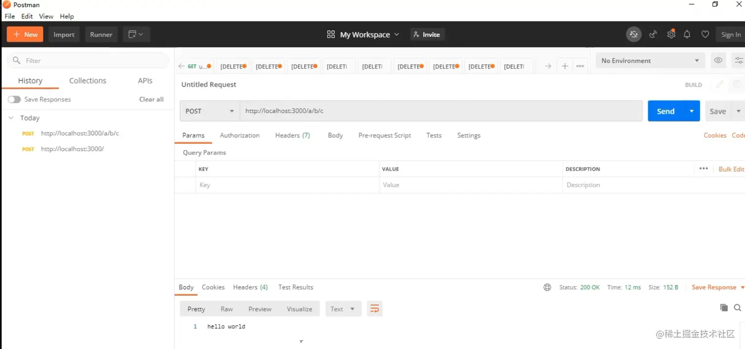Click the Invite button

pos(427,35)
